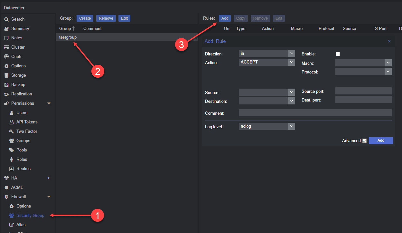Click the Alias external link icon
The image size is (402, 233).
tap(12, 225)
